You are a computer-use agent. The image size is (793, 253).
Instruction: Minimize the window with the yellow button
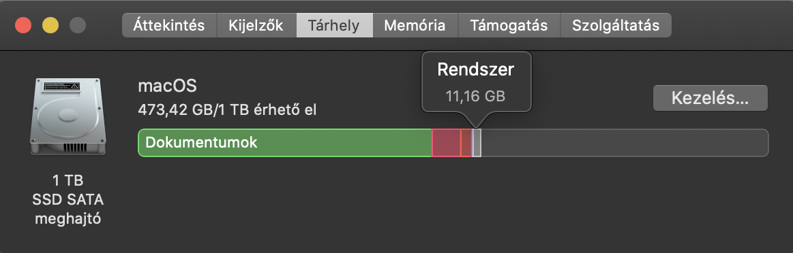pyautogui.click(x=50, y=25)
